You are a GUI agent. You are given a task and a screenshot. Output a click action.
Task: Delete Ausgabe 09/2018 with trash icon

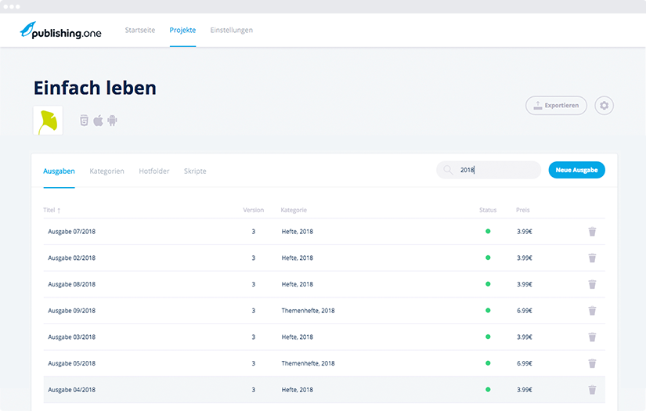(x=592, y=311)
